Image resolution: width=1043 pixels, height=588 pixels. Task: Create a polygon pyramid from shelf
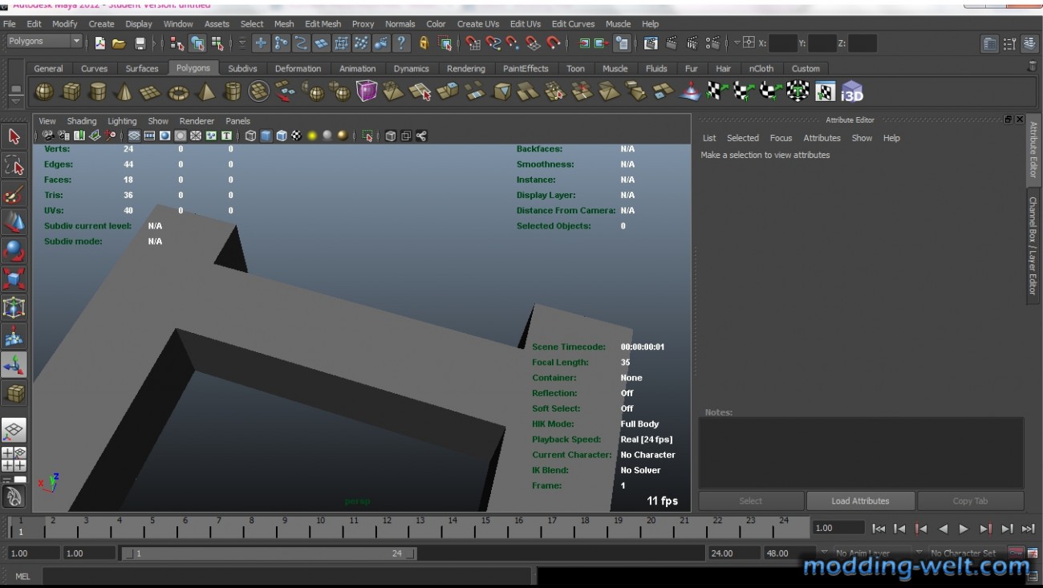coord(205,92)
